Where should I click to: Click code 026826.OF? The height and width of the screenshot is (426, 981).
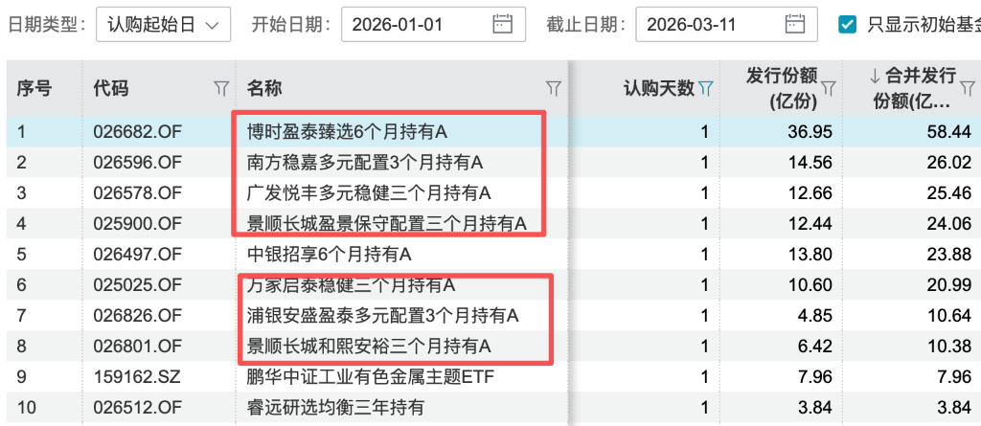click(138, 316)
